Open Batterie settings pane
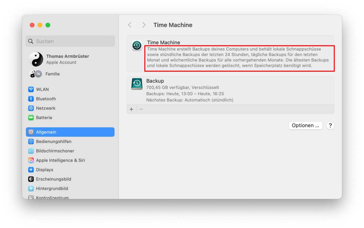The height and width of the screenshot is (228, 364). pyautogui.click(x=70, y=118)
